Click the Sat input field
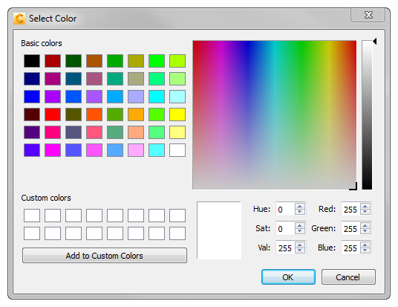The height and width of the screenshot is (307, 398). (x=285, y=228)
